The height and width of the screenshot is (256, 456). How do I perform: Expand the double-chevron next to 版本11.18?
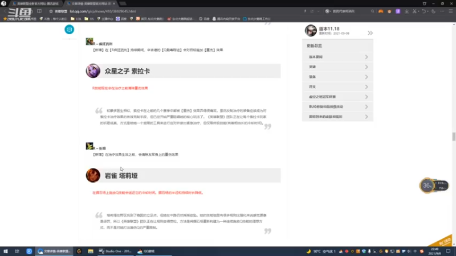[370, 33]
